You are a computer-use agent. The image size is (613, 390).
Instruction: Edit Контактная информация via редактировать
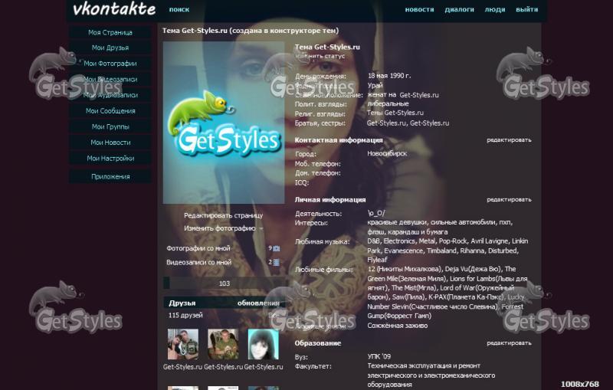(x=509, y=140)
